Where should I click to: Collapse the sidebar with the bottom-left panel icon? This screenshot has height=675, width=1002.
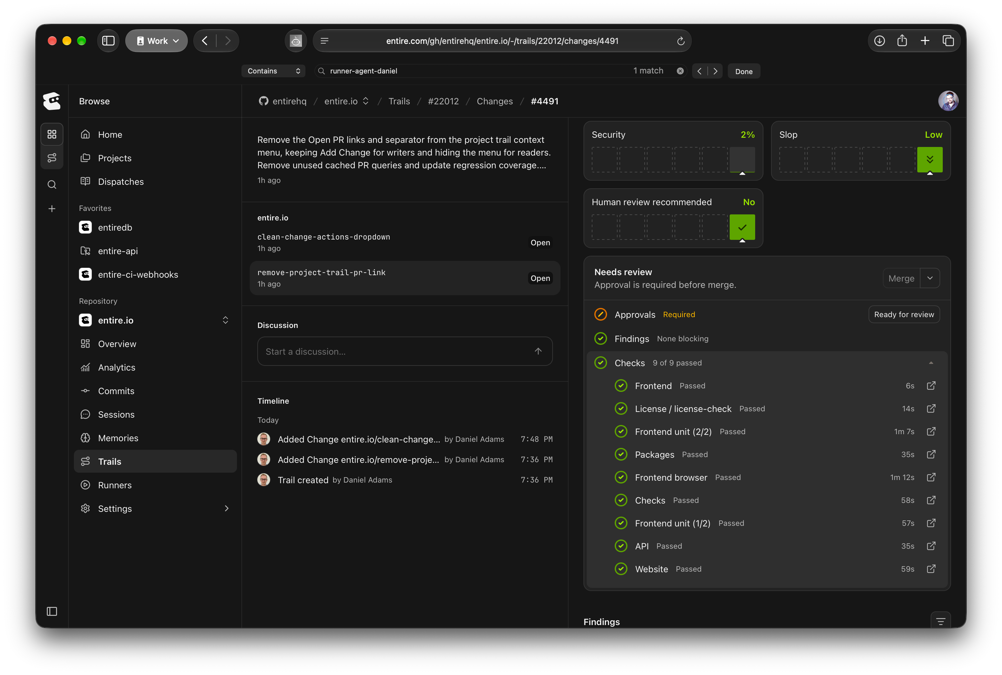tap(52, 611)
